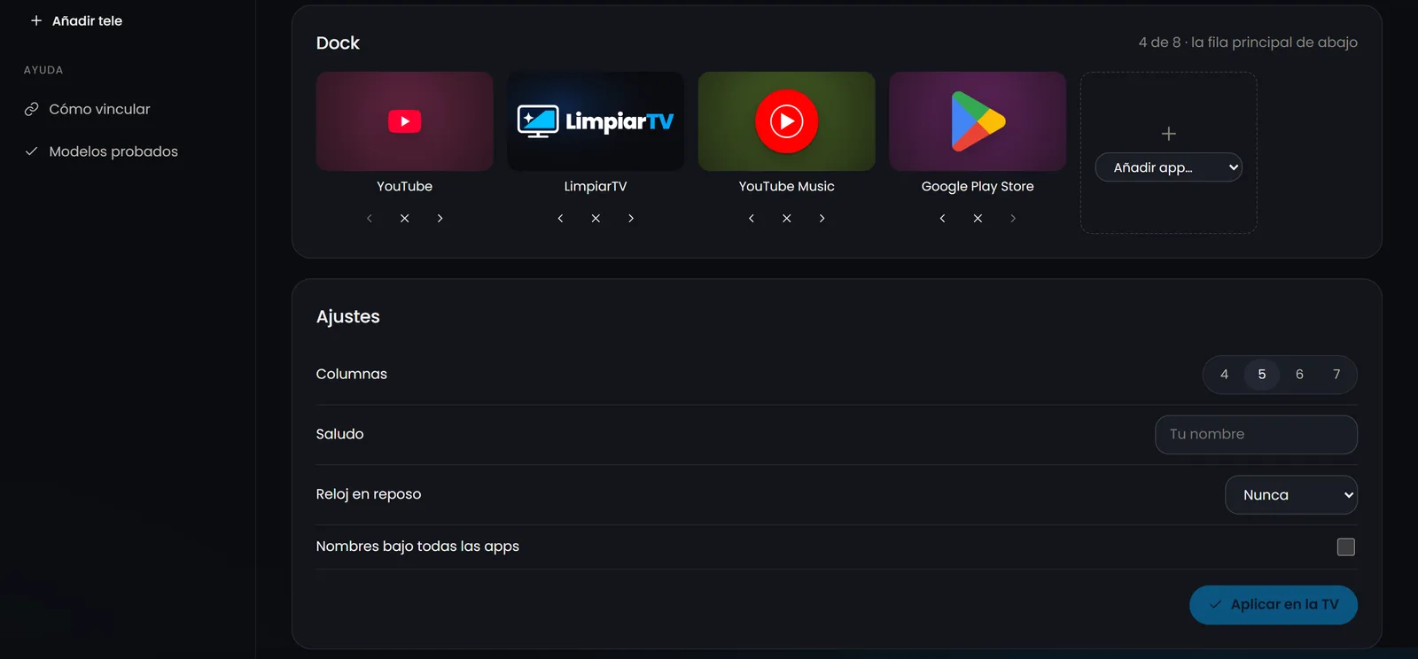The image size is (1418, 659).
Task: Move LimpiarTV left in the dock
Action: pos(560,218)
